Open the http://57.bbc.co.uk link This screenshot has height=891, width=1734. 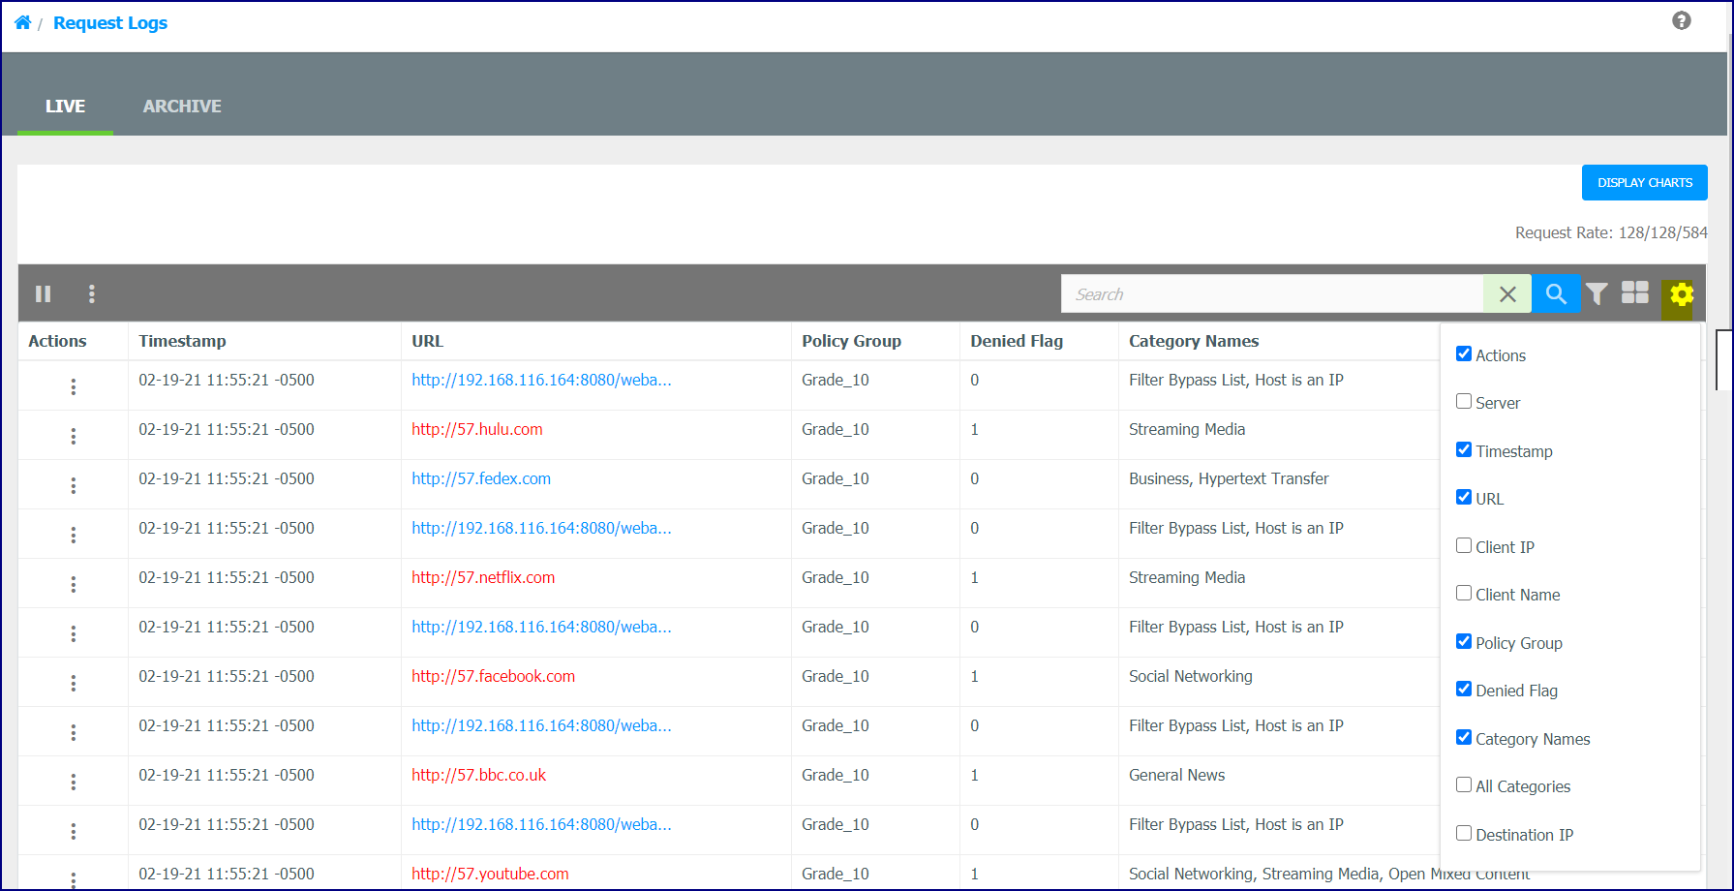click(479, 775)
